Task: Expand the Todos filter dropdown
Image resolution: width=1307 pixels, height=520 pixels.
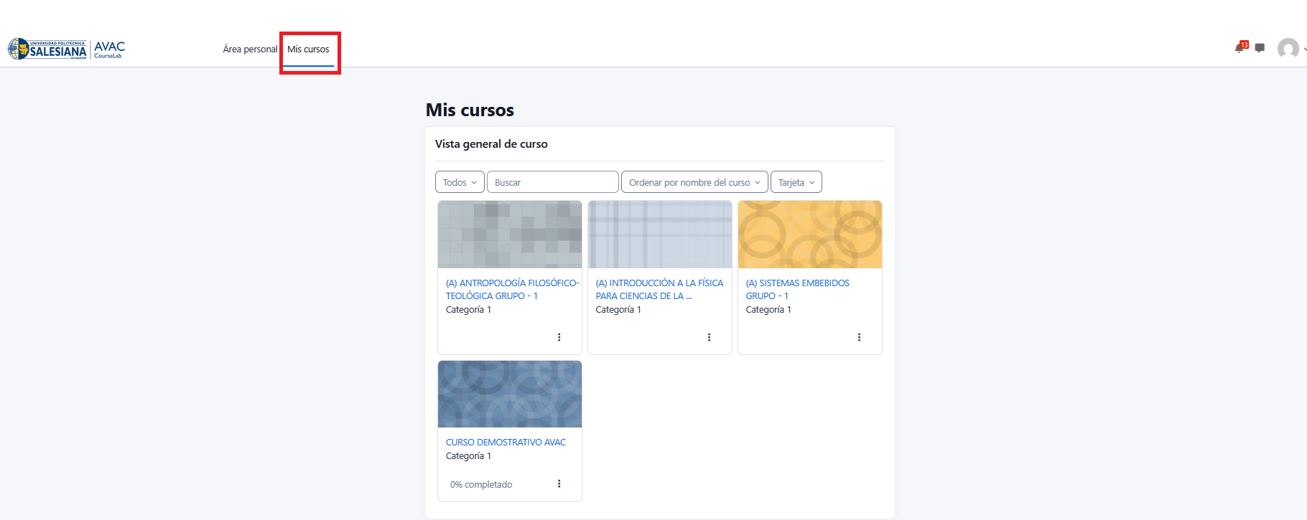Action: (460, 182)
